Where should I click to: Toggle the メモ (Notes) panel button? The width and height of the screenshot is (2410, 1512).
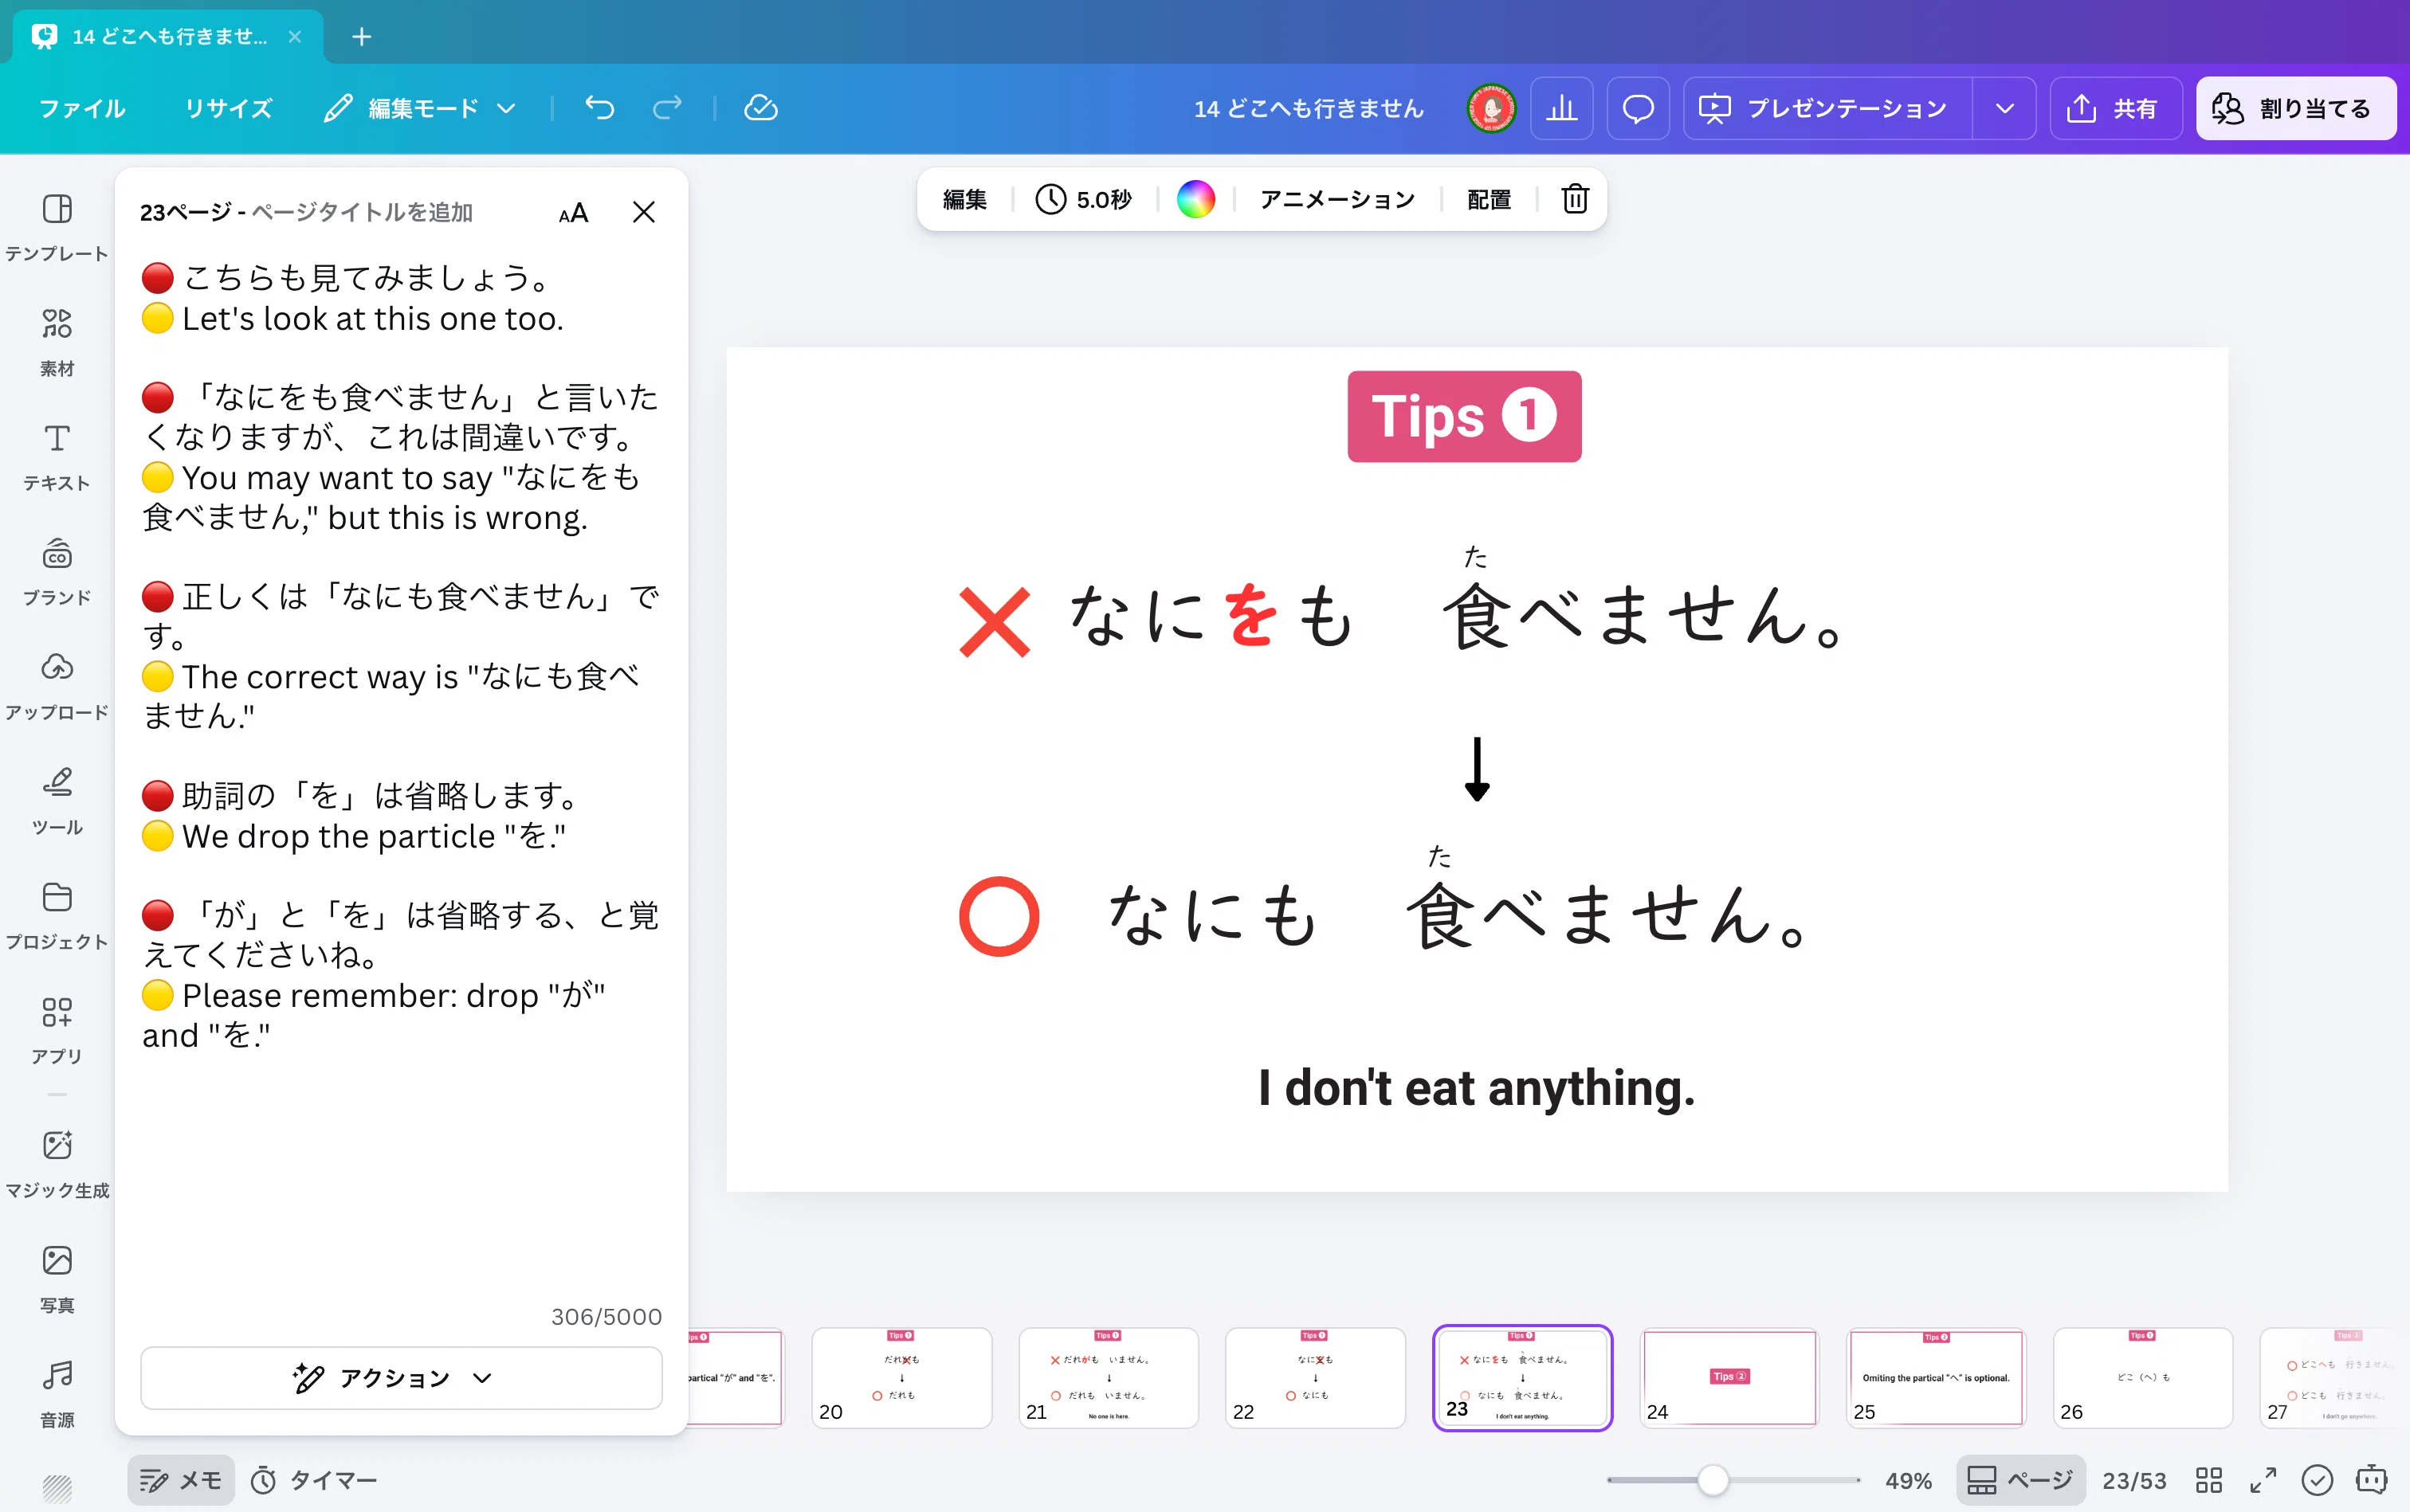click(181, 1480)
